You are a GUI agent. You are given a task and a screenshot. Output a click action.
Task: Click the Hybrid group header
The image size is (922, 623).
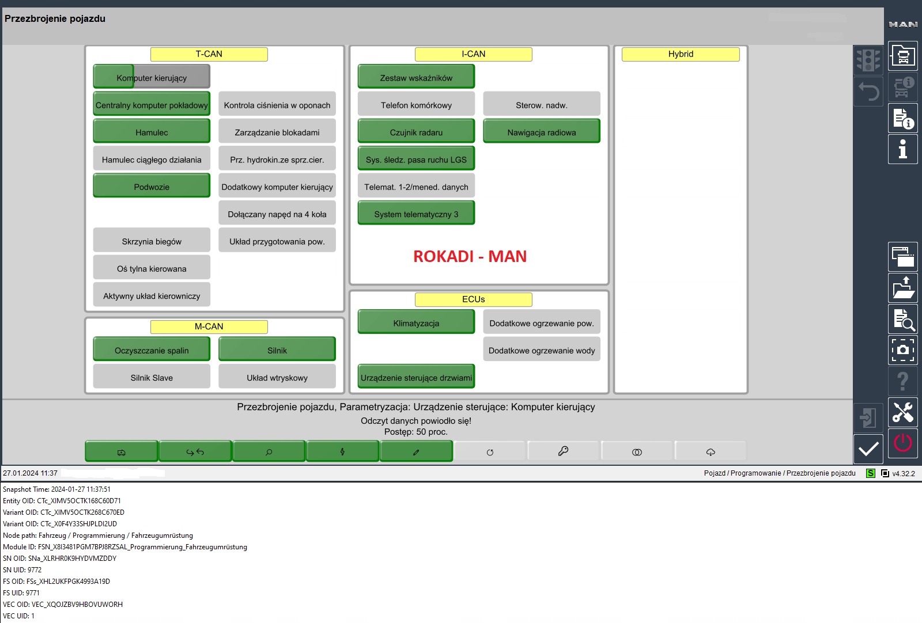coord(681,54)
